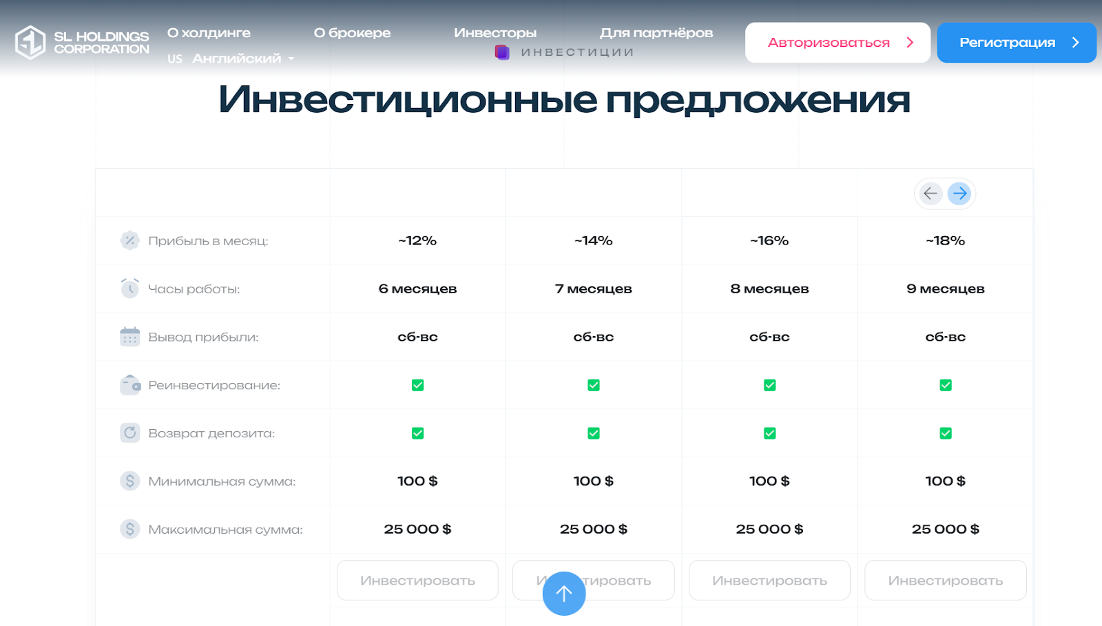The height and width of the screenshot is (626, 1102).
Task: Click the 8 месяцев cell
Action: click(x=769, y=289)
